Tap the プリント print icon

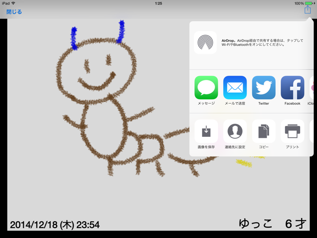(292, 131)
